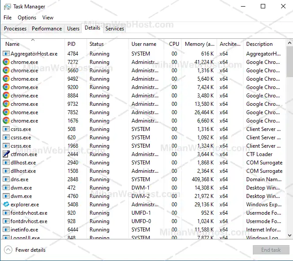Click the vertical scrollbar down arrow
Screen dimensions: 293x261
coord(289,236)
